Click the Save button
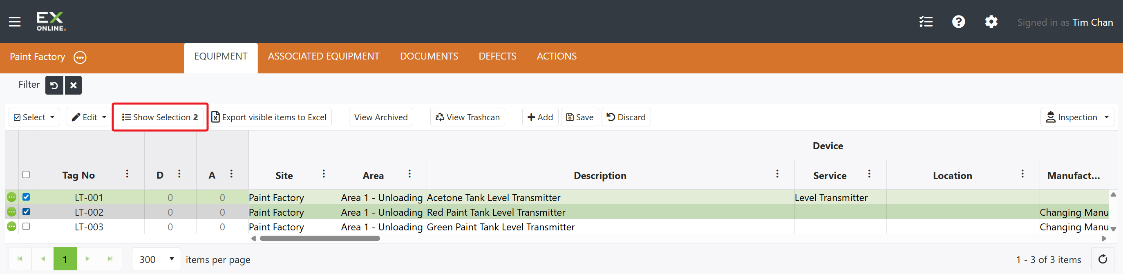The image size is (1123, 274). pyautogui.click(x=580, y=117)
